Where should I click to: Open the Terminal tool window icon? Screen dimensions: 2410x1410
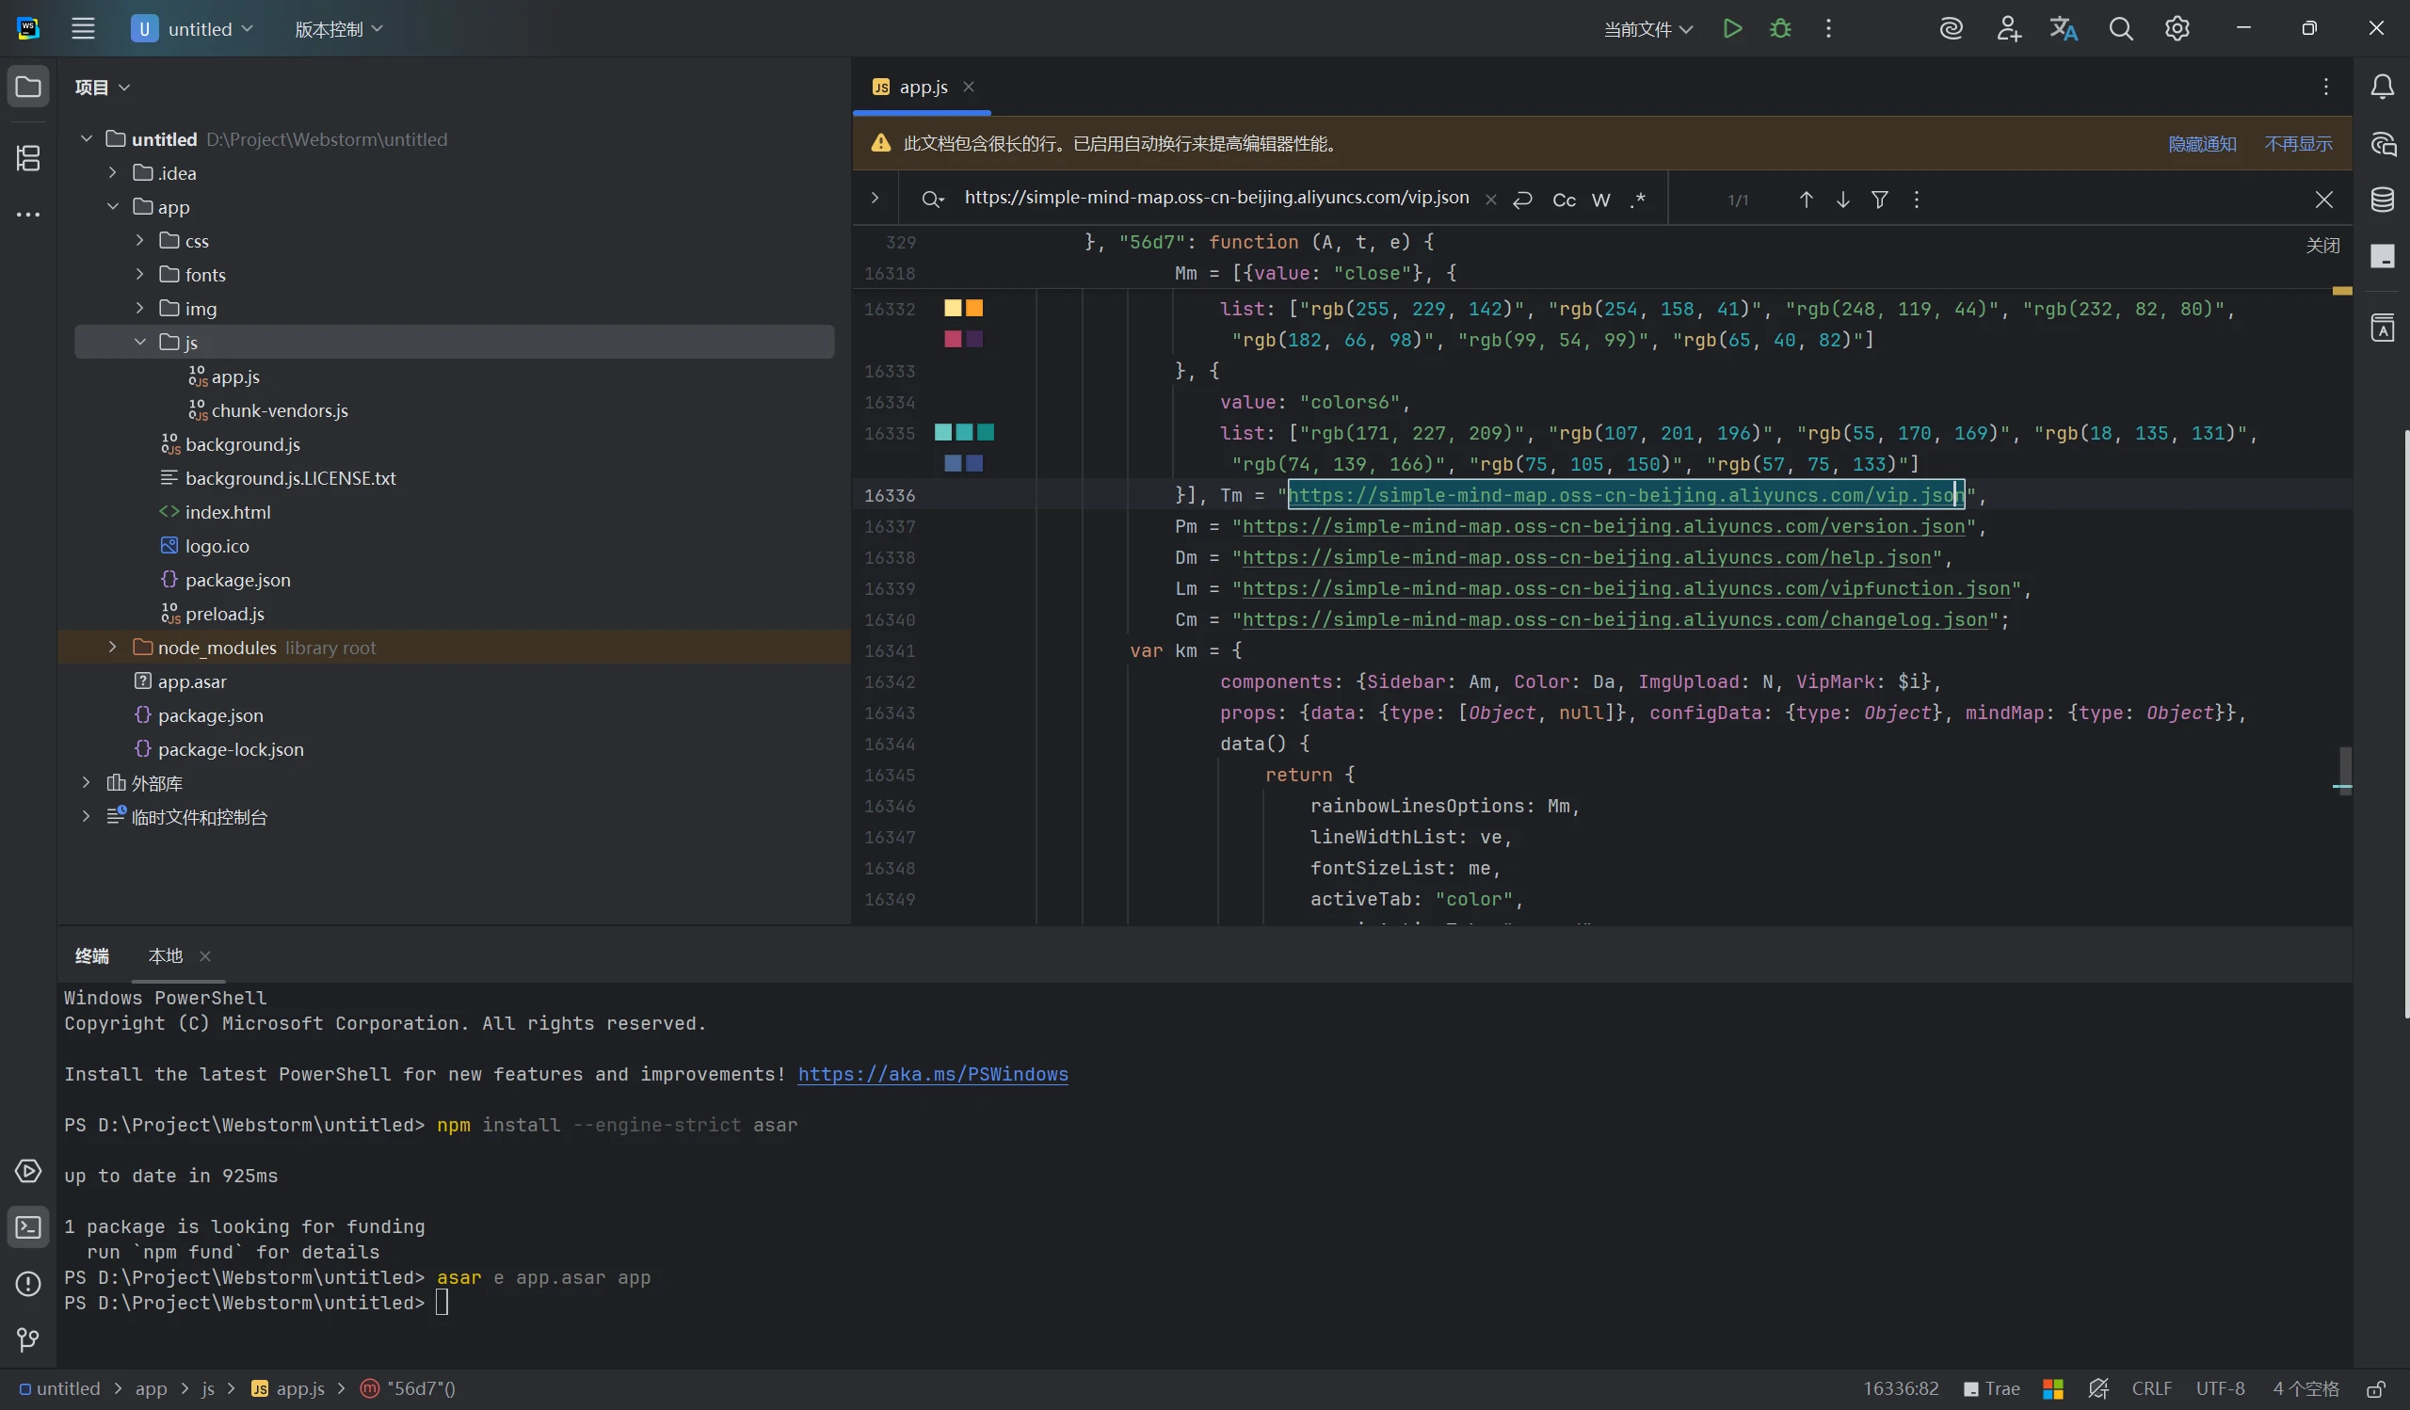click(x=27, y=1227)
